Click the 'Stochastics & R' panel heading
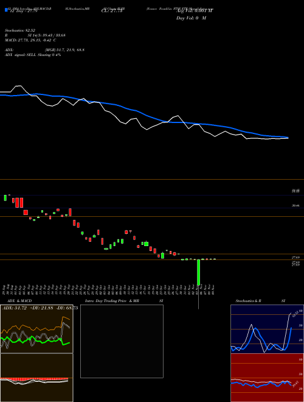The width and height of the screenshot is (304, 402). point(249,301)
